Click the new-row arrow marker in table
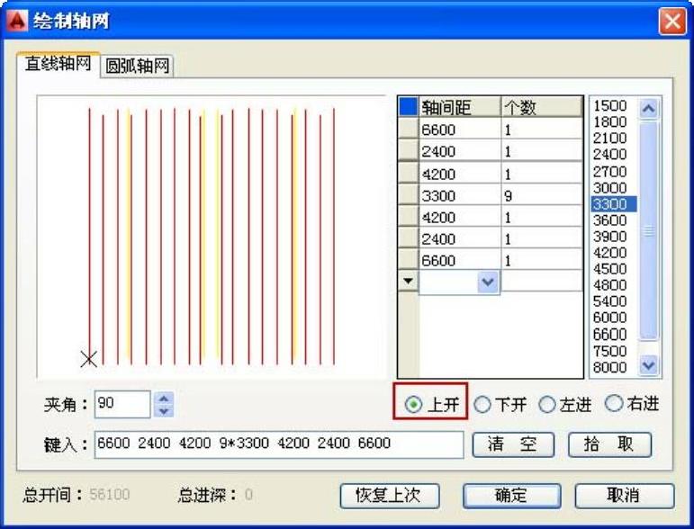This screenshot has width=694, height=529. 408,281
